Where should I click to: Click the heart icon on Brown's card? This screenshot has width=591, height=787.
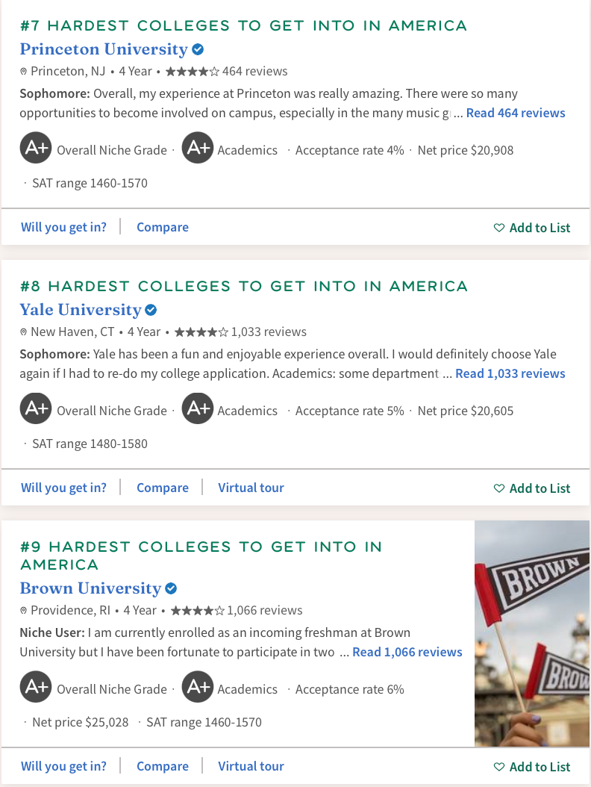(498, 767)
